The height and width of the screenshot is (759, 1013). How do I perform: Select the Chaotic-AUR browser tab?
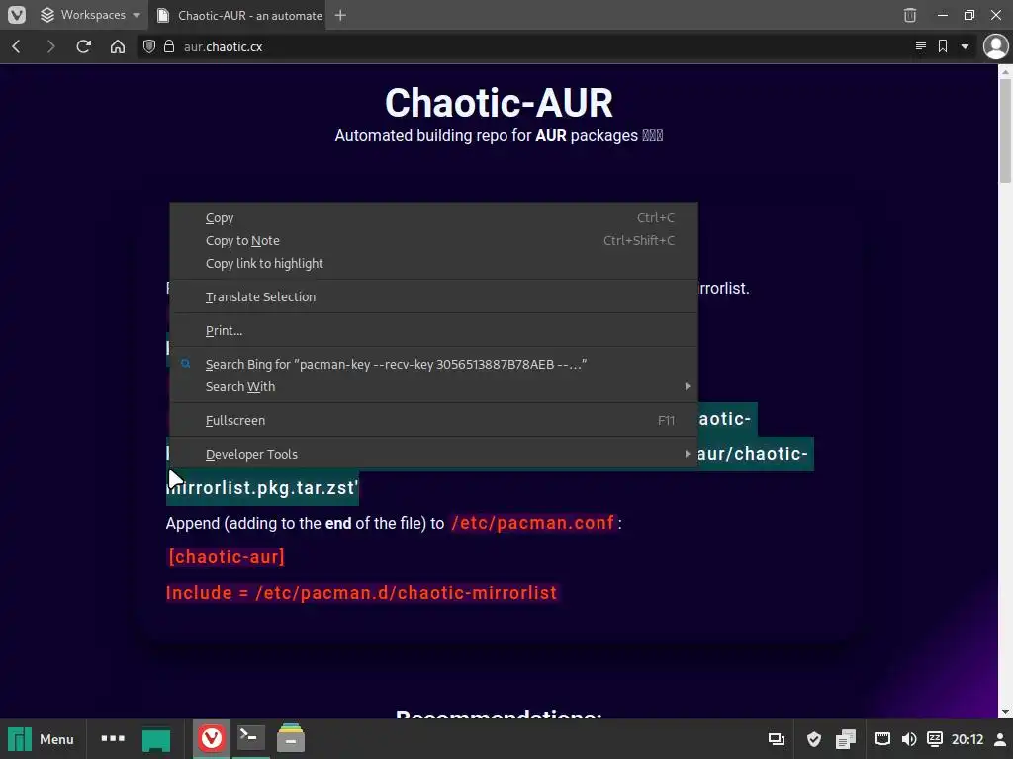tap(239, 15)
